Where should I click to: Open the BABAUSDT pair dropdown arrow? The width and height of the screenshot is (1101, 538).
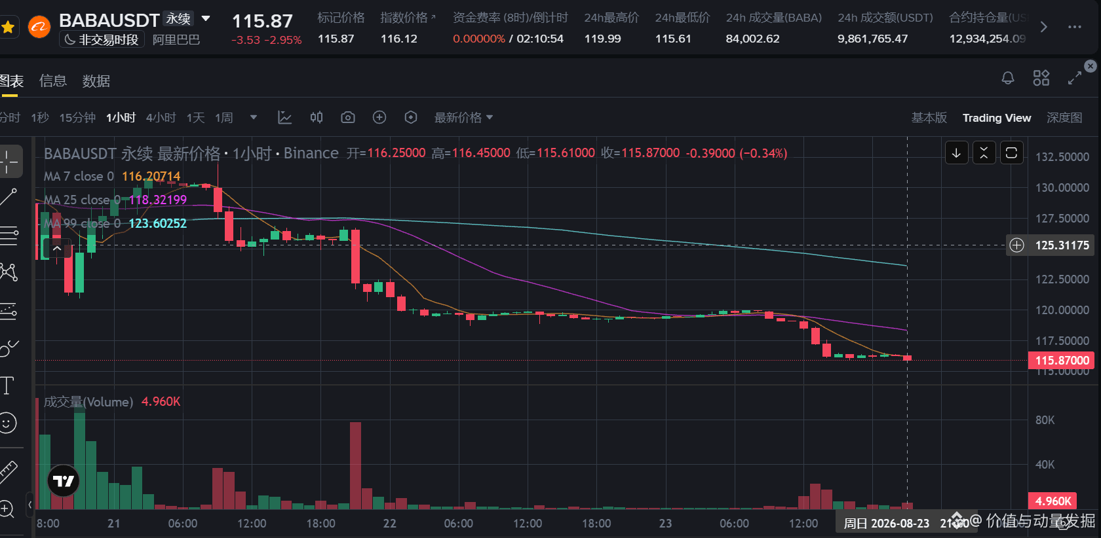[x=206, y=19]
